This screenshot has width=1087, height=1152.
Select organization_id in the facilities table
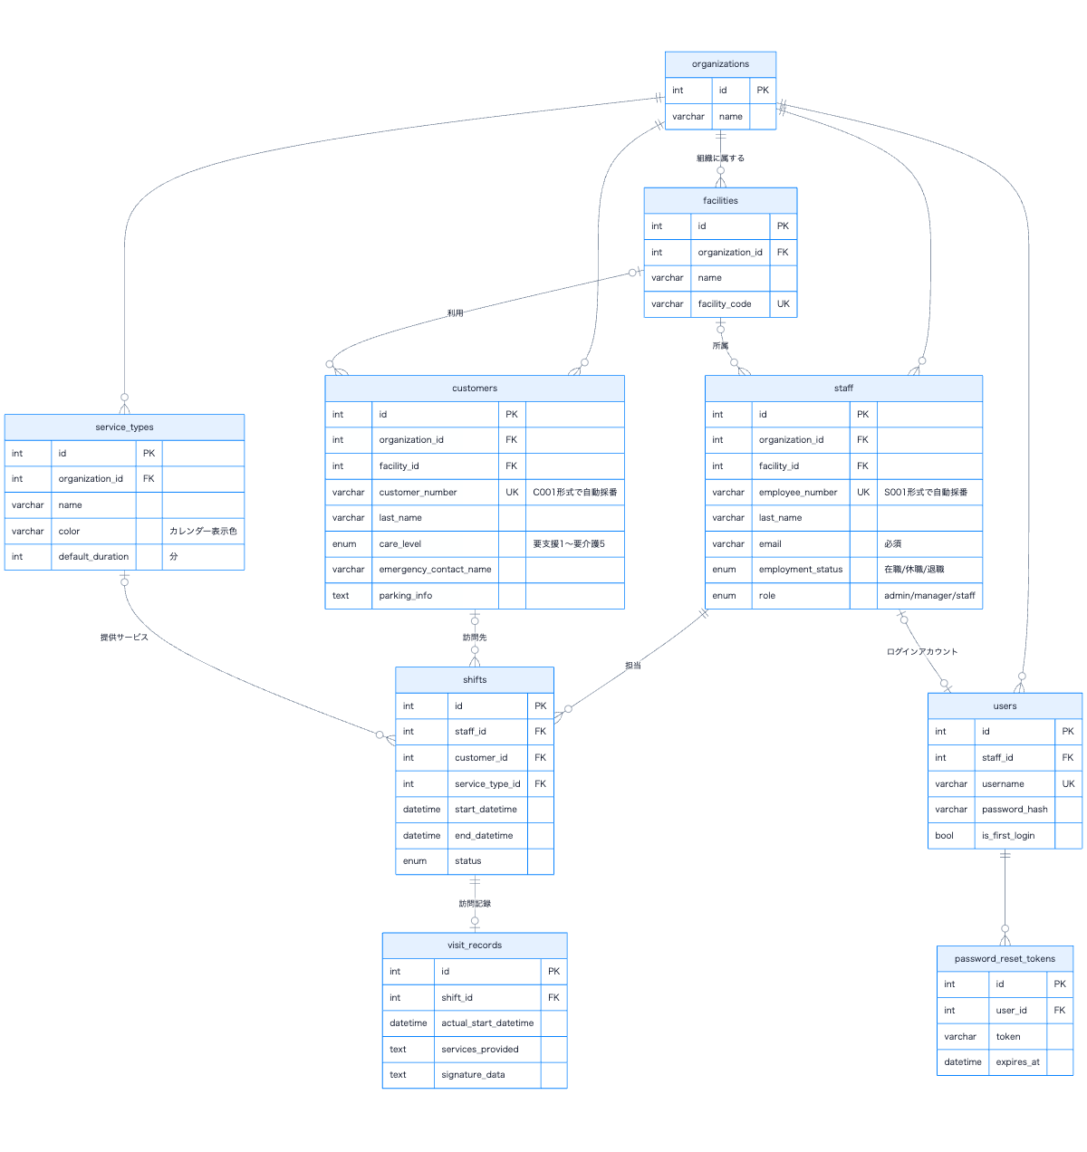730,253
